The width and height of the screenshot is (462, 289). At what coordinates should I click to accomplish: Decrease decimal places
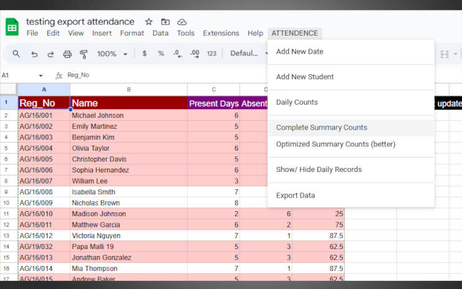(177, 54)
